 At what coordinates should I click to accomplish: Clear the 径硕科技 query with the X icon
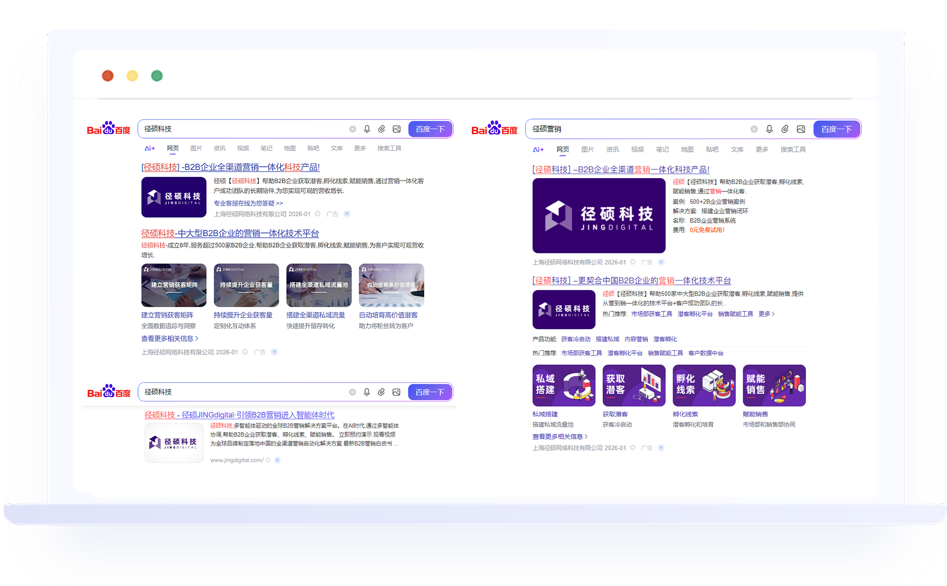pos(353,129)
